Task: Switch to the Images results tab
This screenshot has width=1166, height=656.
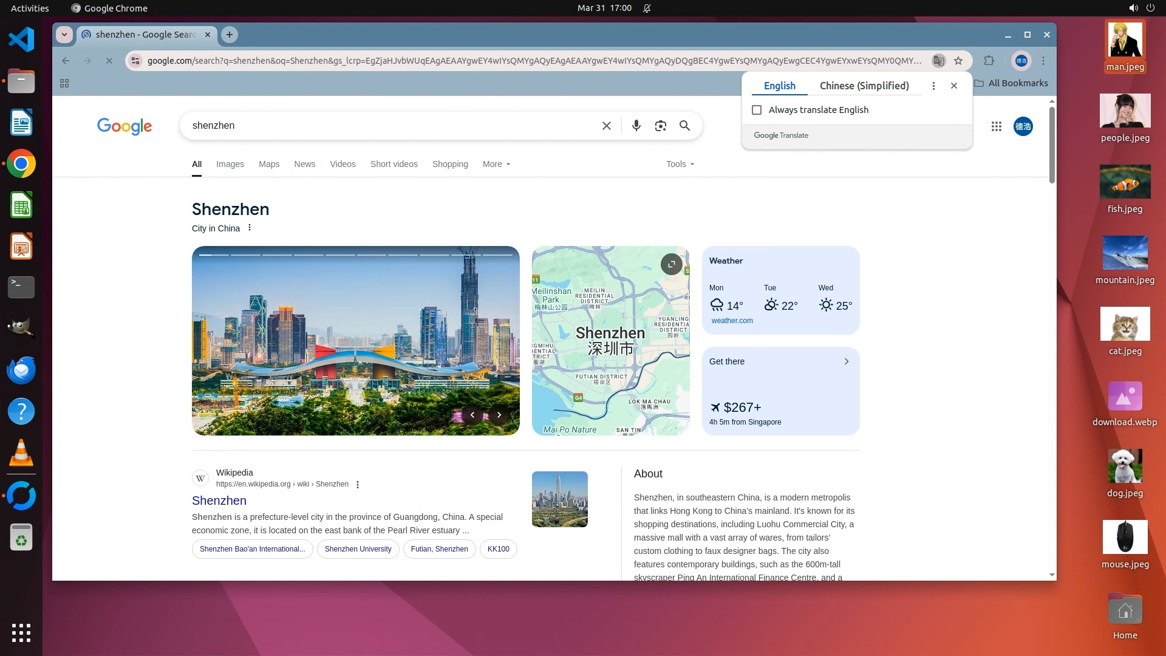Action: 230,164
